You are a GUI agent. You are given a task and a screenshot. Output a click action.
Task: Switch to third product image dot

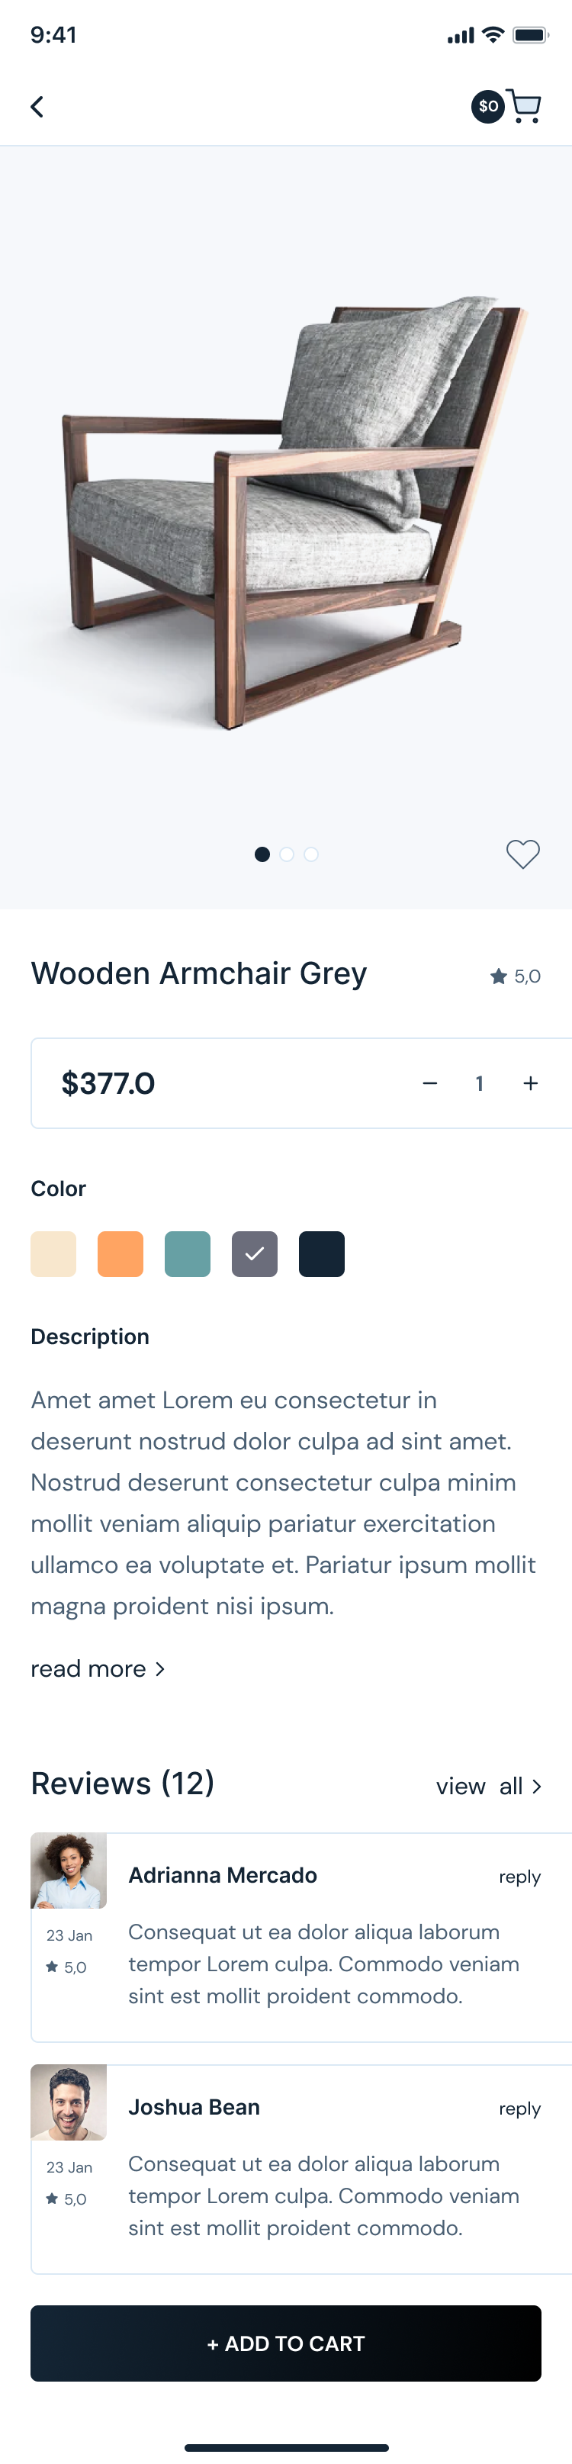(x=311, y=854)
